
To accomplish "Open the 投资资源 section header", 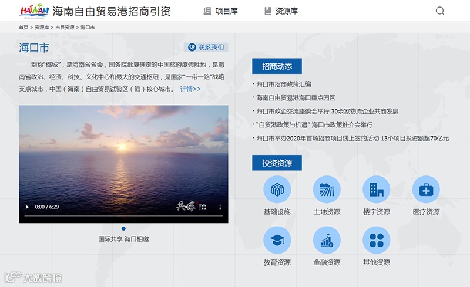I will (277, 163).
